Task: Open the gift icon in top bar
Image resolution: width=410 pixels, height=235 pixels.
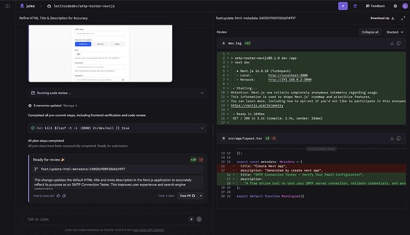Action: point(355,6)
